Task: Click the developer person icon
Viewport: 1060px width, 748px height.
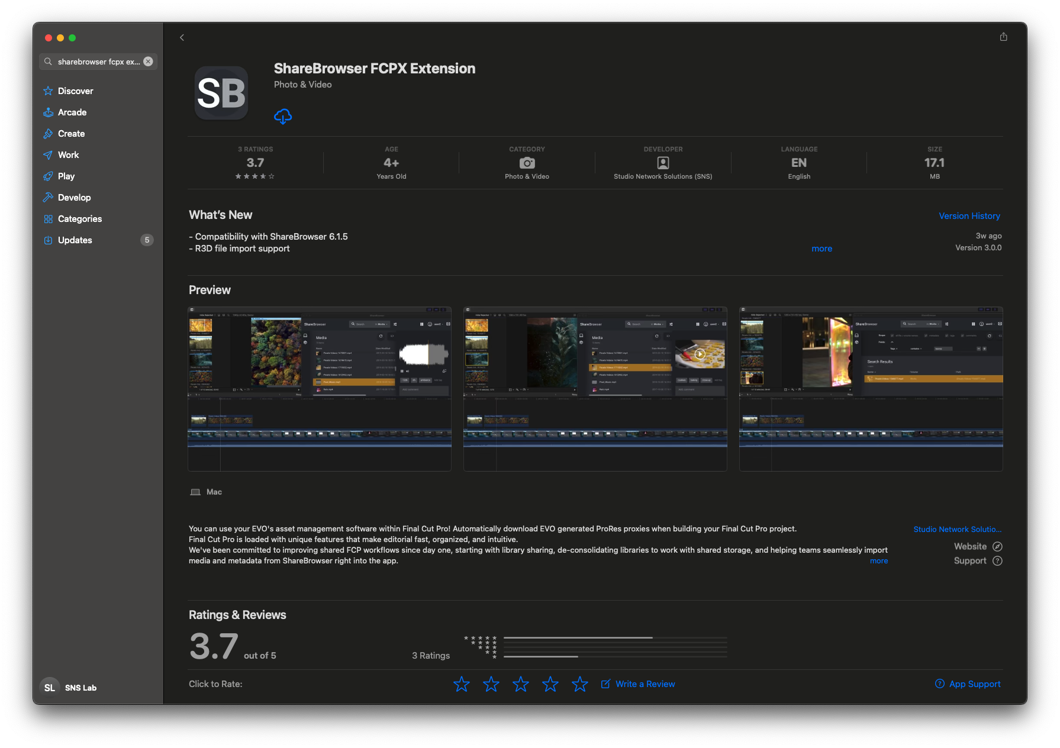Action: click(x=663, y=163)
